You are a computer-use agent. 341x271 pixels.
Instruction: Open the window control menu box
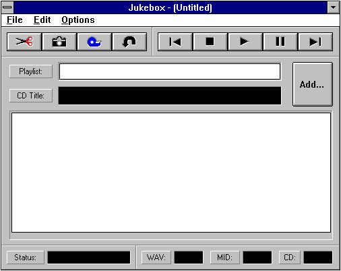click(x=7, y=7)
